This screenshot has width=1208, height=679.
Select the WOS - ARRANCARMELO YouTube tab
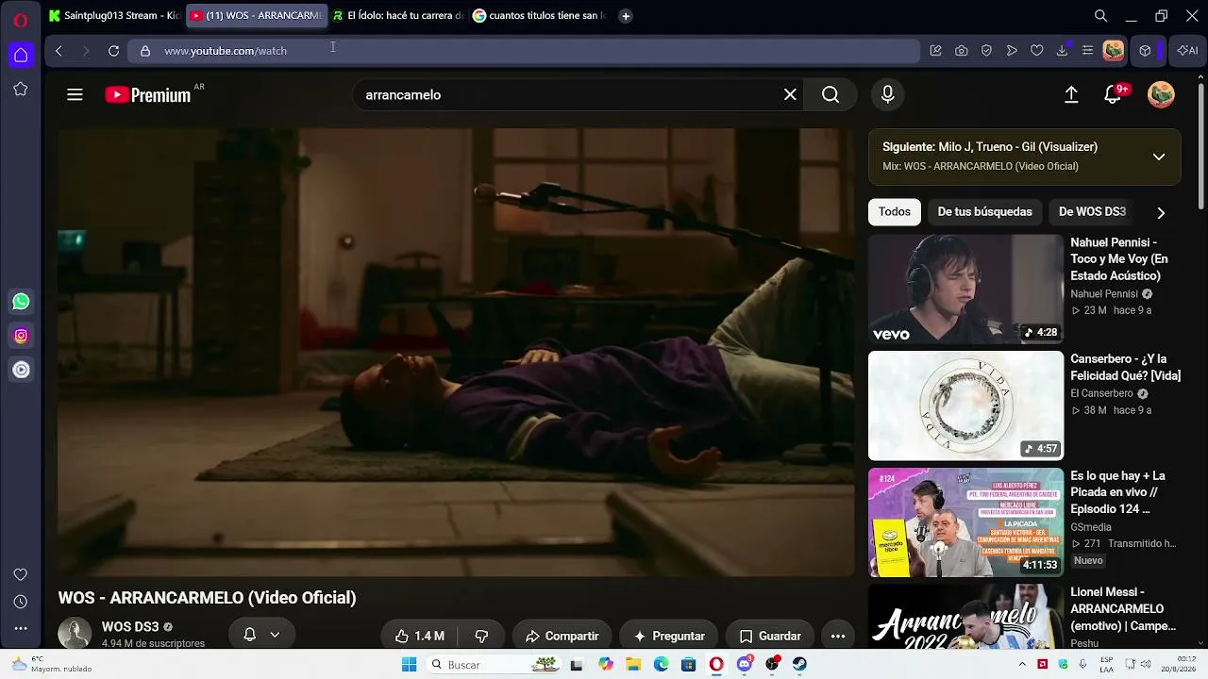[256, 16]
